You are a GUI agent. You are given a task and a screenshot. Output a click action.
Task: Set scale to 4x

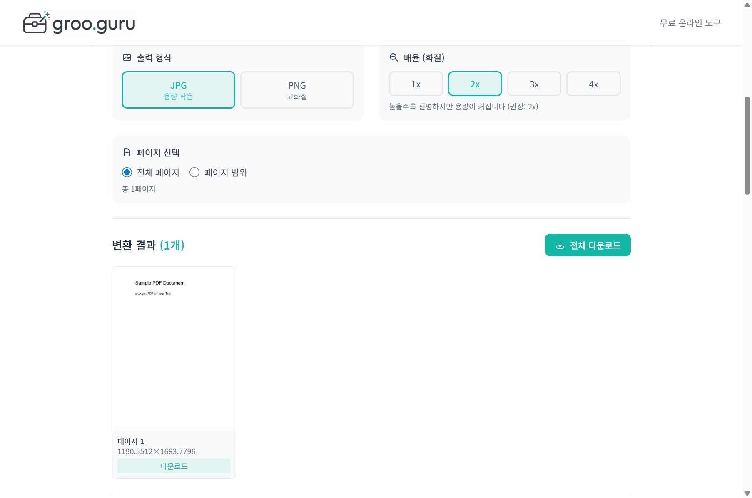point(593,84)
